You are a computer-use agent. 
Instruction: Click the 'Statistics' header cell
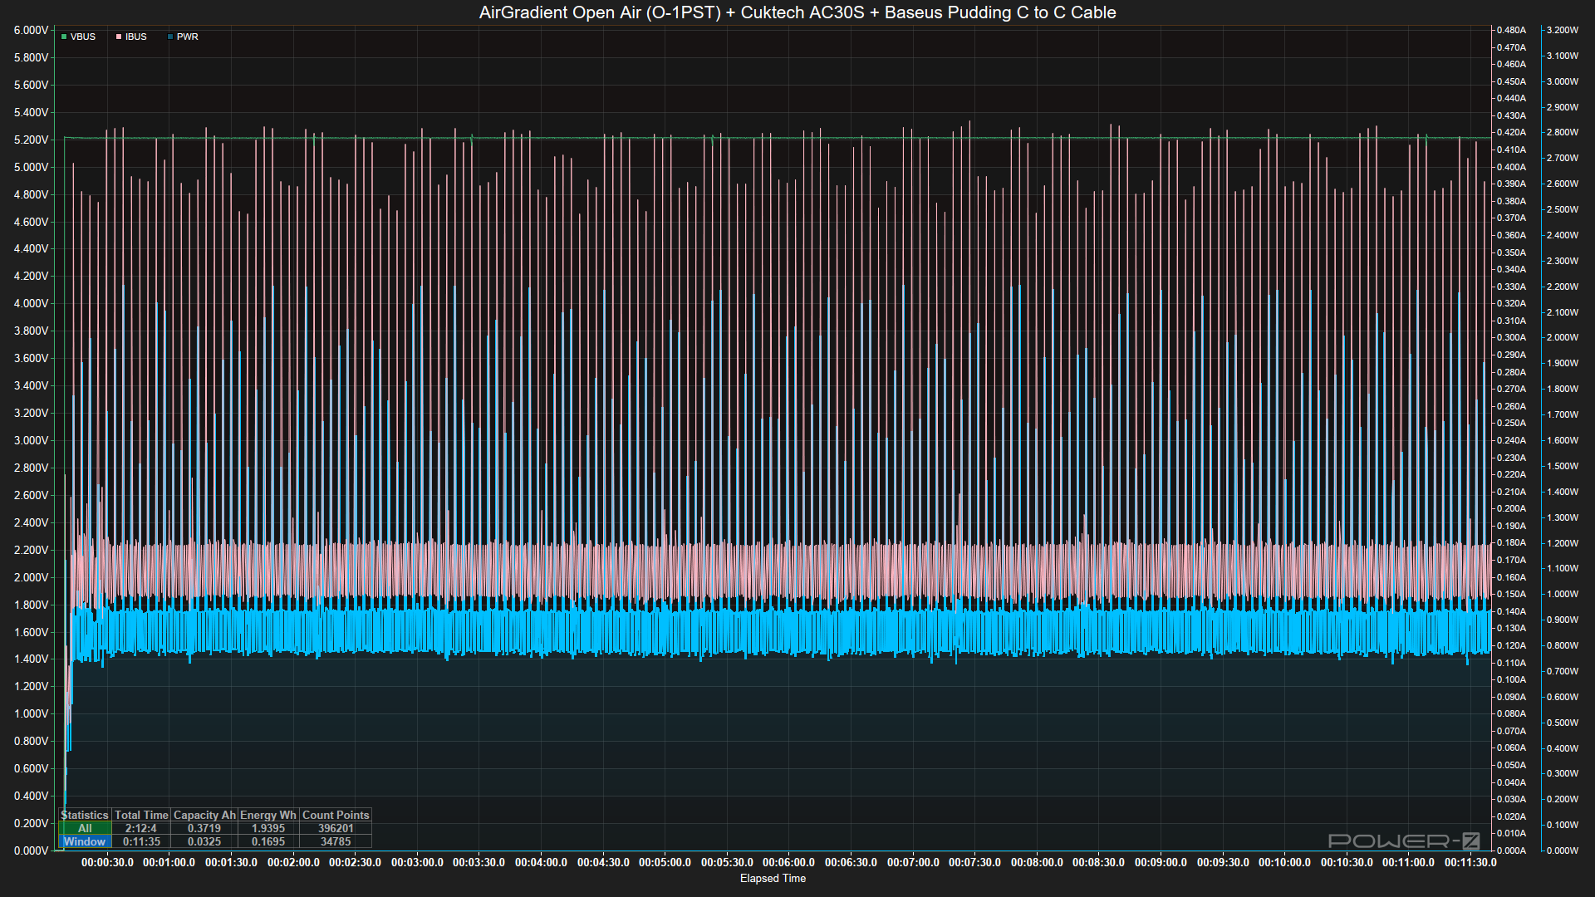point(85,815)
